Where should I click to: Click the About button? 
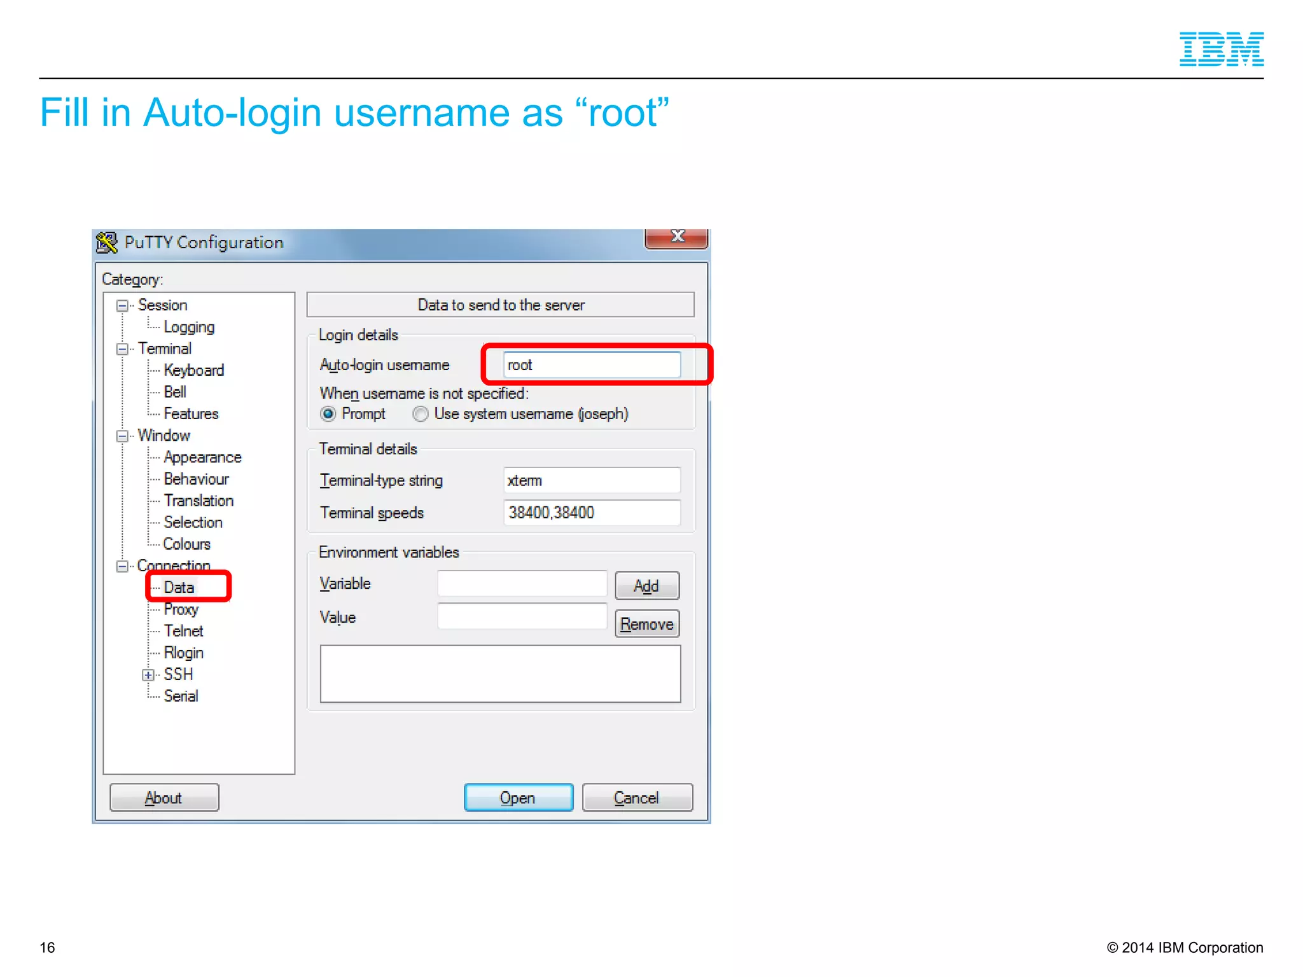pos(164,798)
